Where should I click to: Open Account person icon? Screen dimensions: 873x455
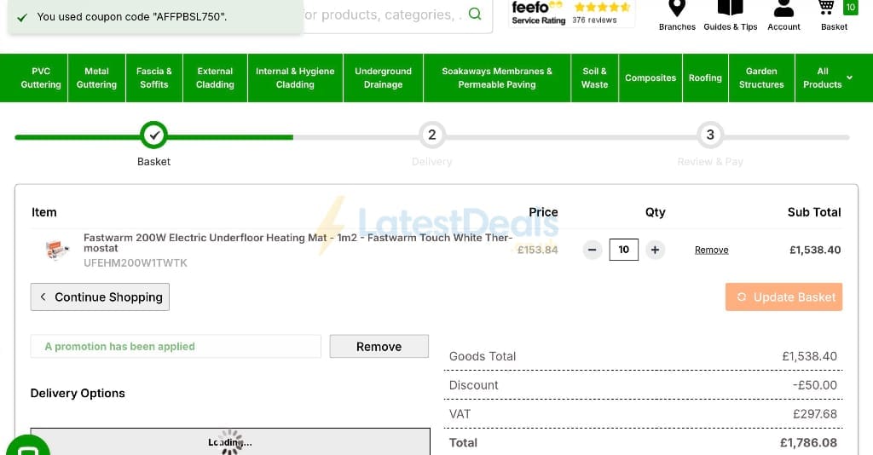783,8
